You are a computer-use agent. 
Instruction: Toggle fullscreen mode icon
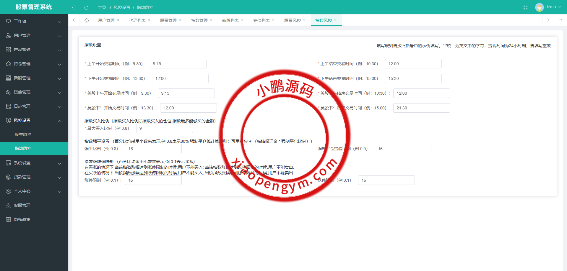click(525, 7)
